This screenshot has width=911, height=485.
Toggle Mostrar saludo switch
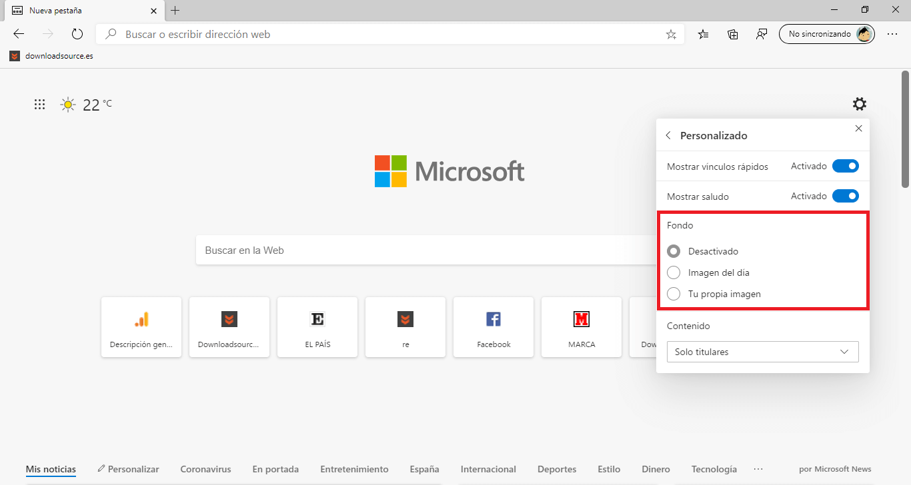[846, 196]
